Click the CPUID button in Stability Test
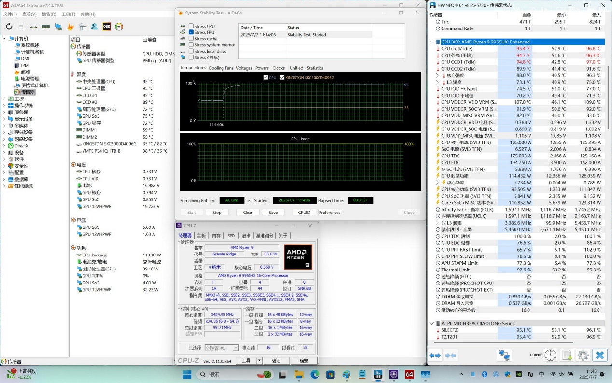 coord(304,213)
